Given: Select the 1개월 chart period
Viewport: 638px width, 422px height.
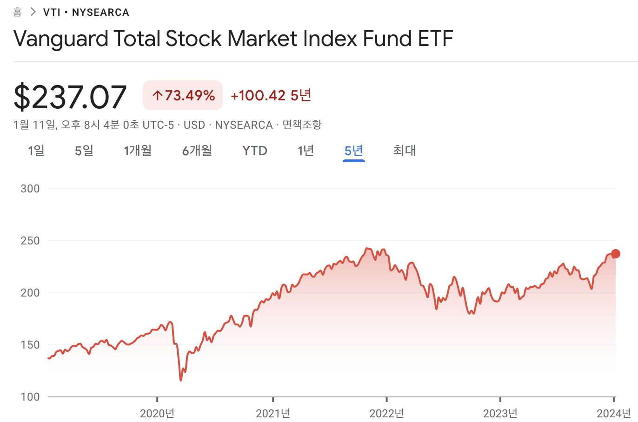Looking at the screenshot, I should pyautogui.click(x=138, y=151).
